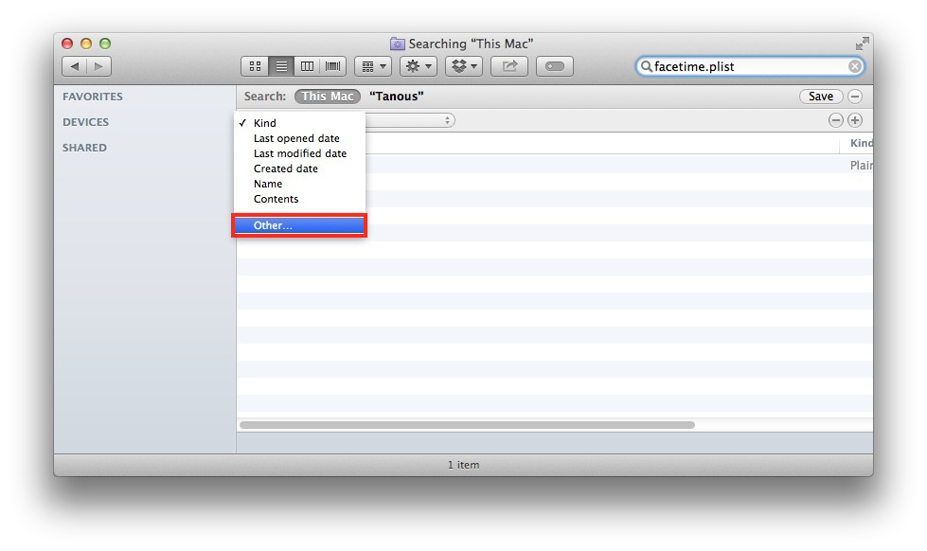This screenshot has height=551, width=927.
Task: Switch to column view
Action: (307, 66)
